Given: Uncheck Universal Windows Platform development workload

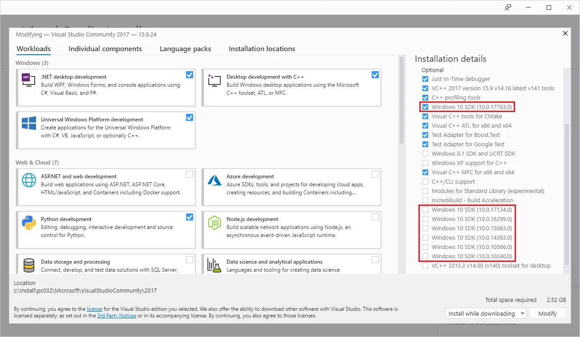Looking at the screenshot, I should tap(190, 117).
